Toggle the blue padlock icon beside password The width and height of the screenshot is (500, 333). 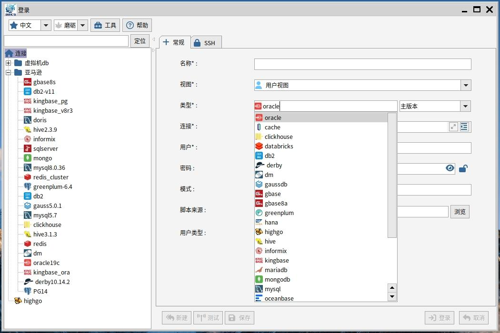click(463, 168)
